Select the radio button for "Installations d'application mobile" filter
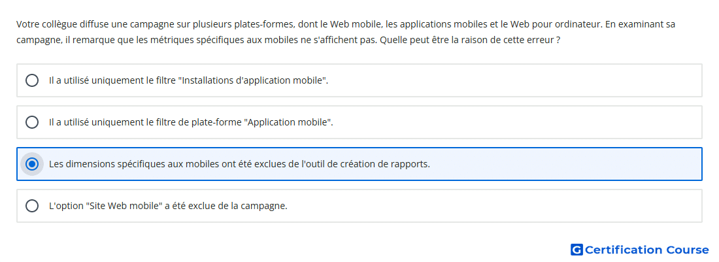Viewport: 719px width, 262px height. pyautogui.click(x=31, y=80)
